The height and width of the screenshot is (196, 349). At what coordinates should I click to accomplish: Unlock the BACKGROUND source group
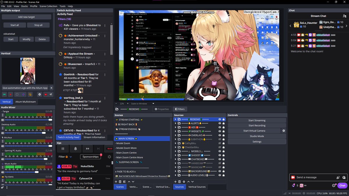[224, 171]
